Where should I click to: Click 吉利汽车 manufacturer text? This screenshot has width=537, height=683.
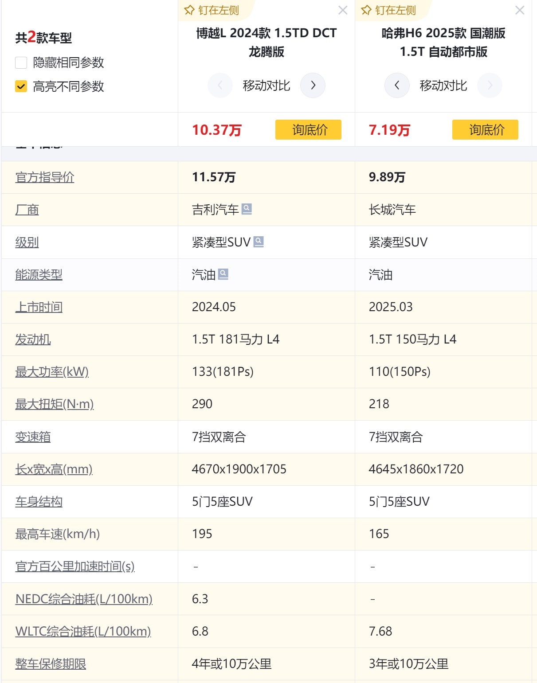tap(216, 210)
